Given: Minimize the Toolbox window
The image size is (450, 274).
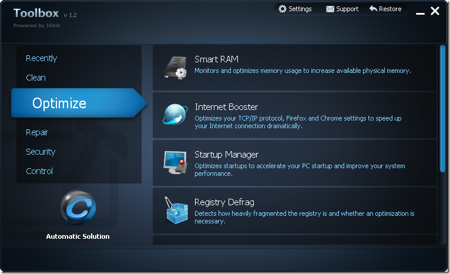Looking at the screenshot, I should click(x=420, y=12).
